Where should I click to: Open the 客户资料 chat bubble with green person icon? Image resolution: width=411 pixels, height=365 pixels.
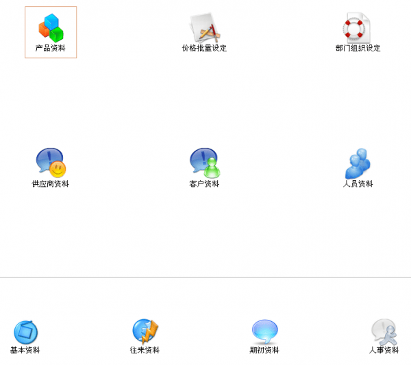pyautogui.click(x=204, y=163)
